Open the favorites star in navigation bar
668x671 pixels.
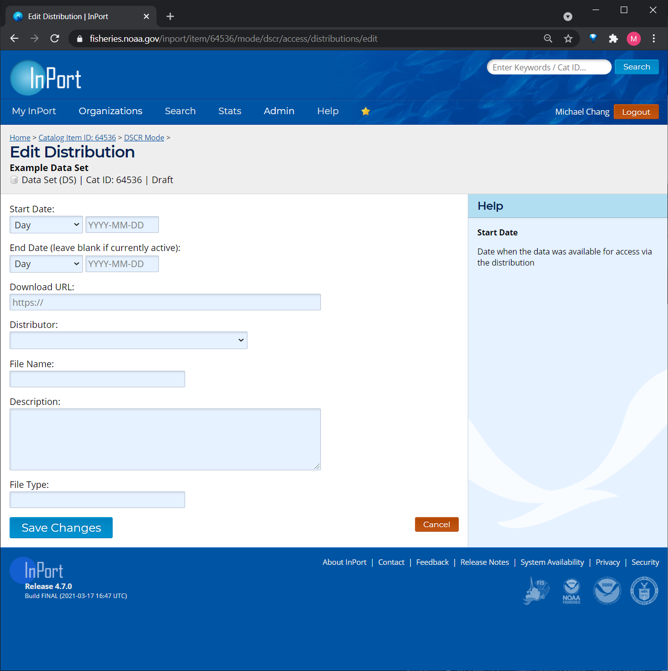(x=366, y=111)
